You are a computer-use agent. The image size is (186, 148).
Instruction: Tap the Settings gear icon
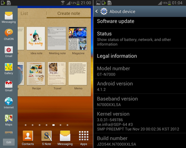click(x=104, y=12)
